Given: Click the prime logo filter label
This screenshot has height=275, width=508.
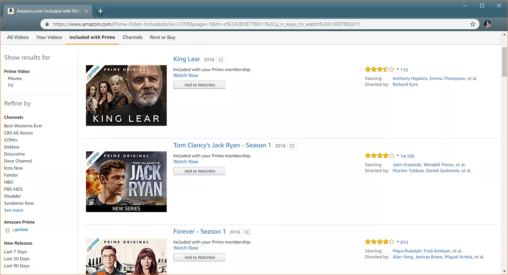Looking at the screenshot, I should tap(20, 230).
